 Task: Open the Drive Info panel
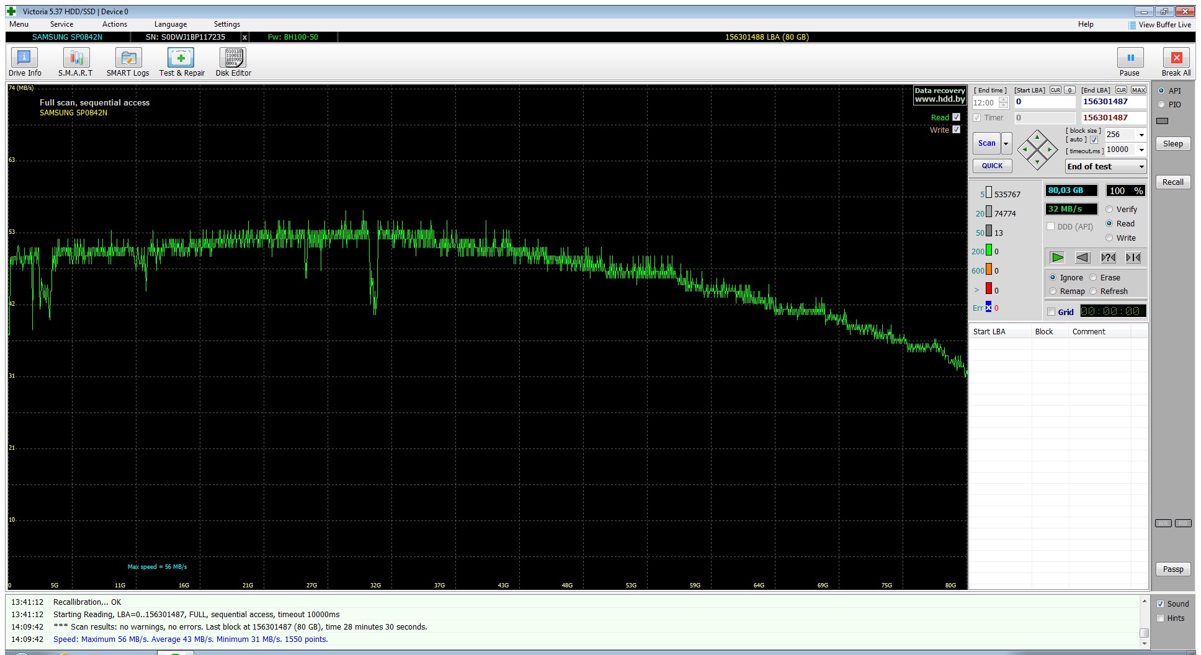(25, 63)
